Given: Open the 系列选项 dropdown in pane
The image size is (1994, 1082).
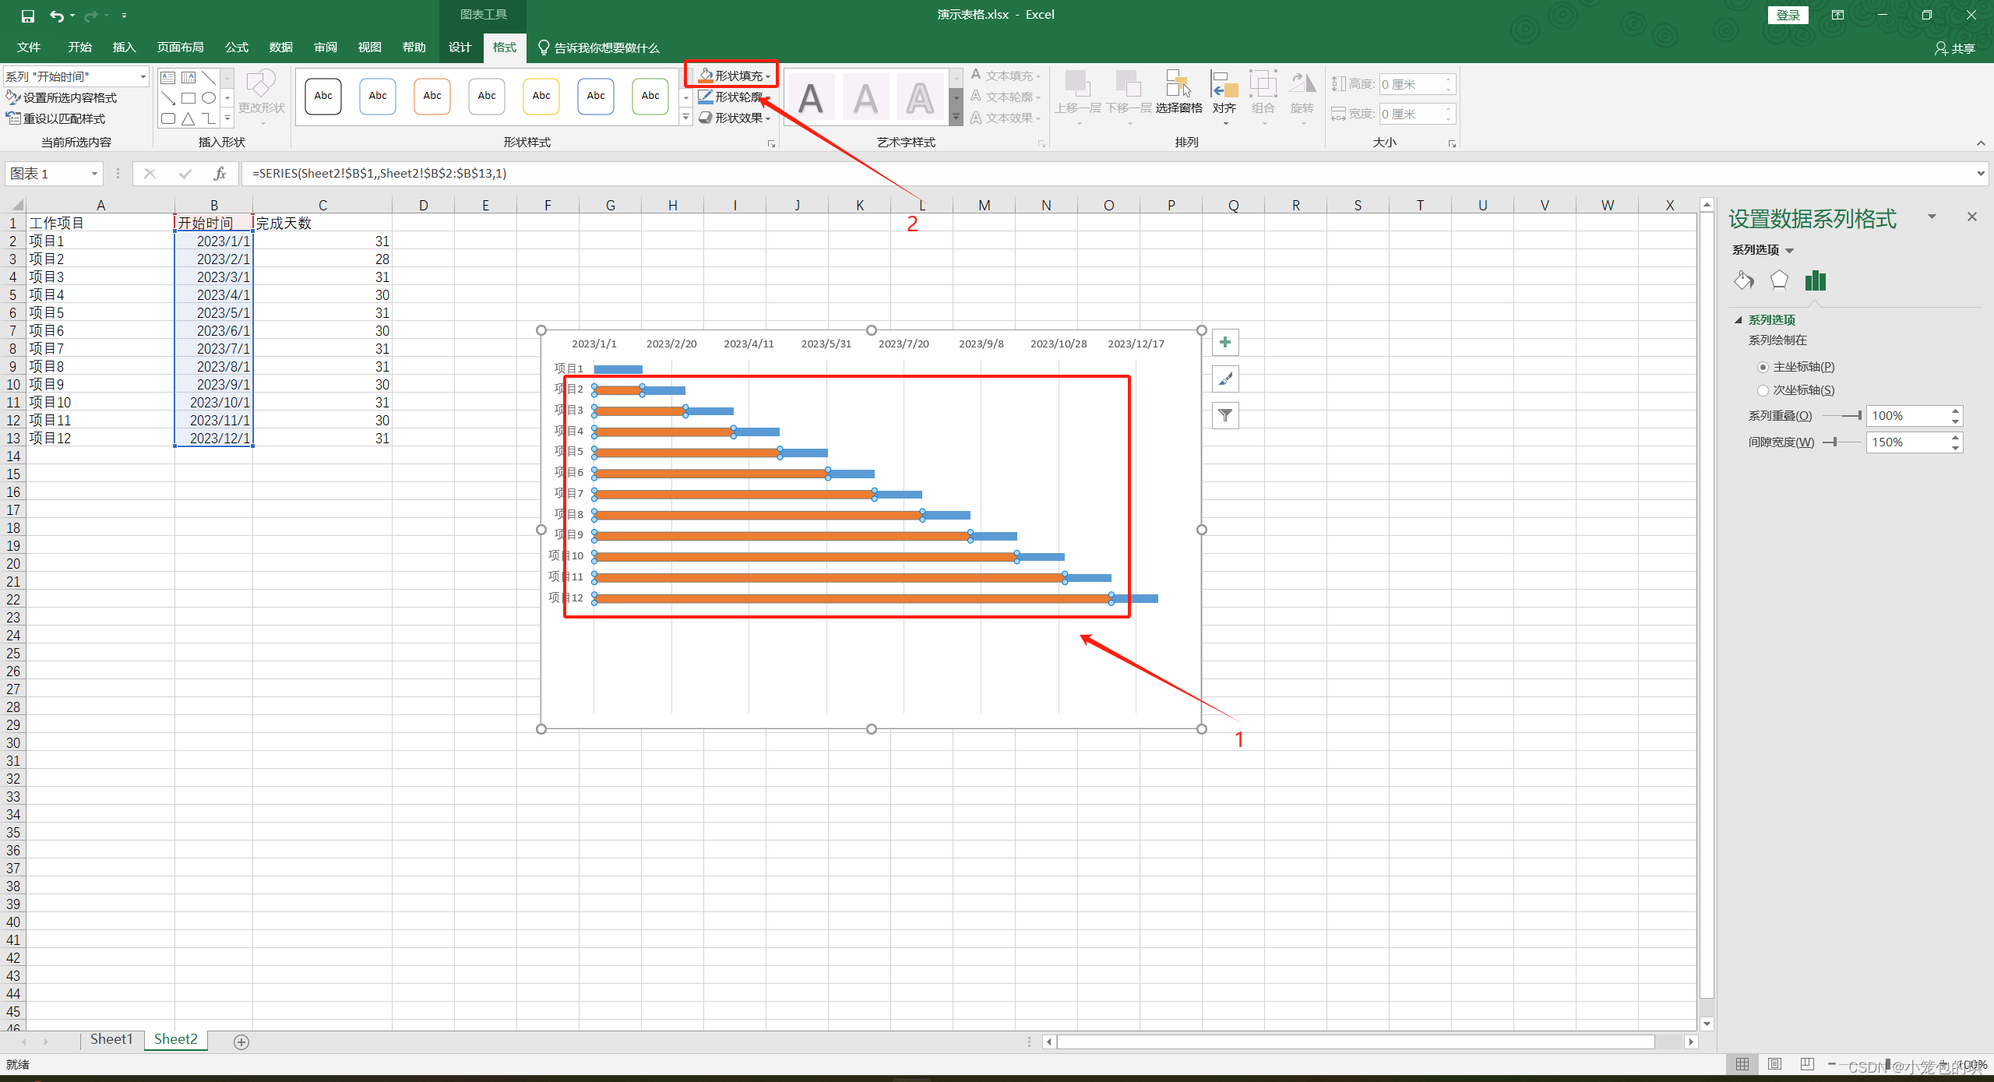Looking at the screenshot, I should (x=1789, y=250).
